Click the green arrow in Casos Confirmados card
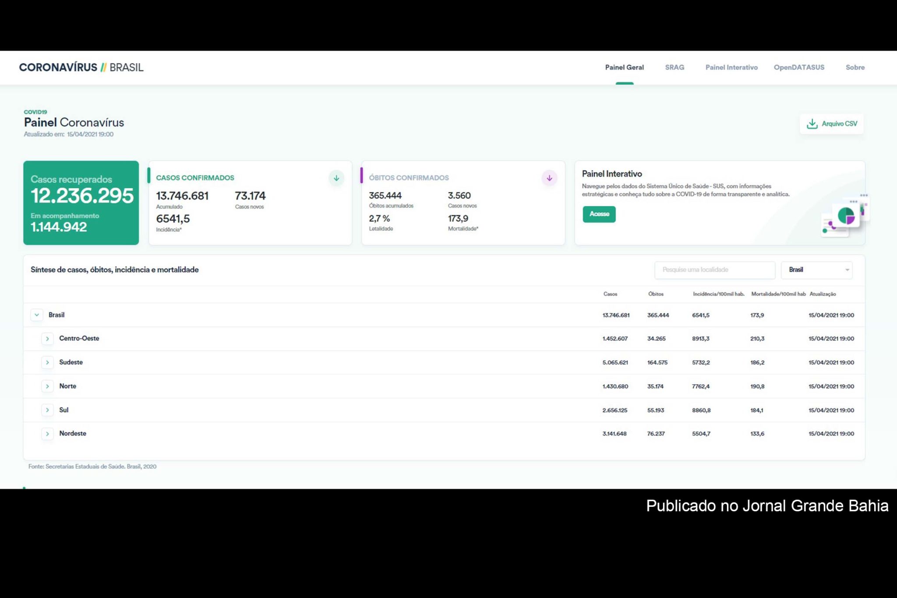The image size is (897, 598). tap(336, 178)
